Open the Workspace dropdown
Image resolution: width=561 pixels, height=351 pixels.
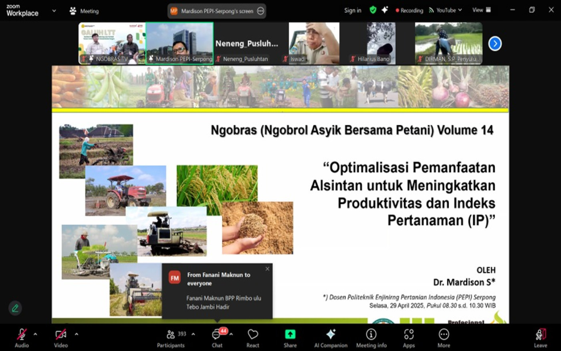pos(54,11)
